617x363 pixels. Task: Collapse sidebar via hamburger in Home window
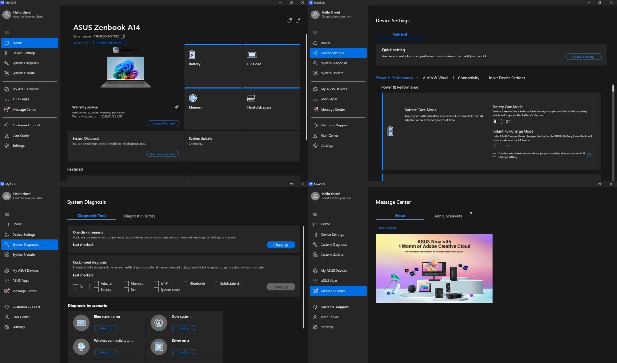tap(7, 33)
